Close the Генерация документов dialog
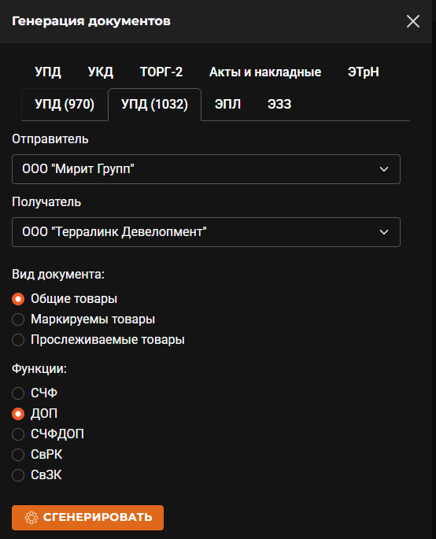The image size is (436, 539). 413,21
